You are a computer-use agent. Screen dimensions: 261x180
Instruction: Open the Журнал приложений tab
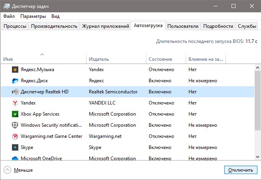pos(105,26)
